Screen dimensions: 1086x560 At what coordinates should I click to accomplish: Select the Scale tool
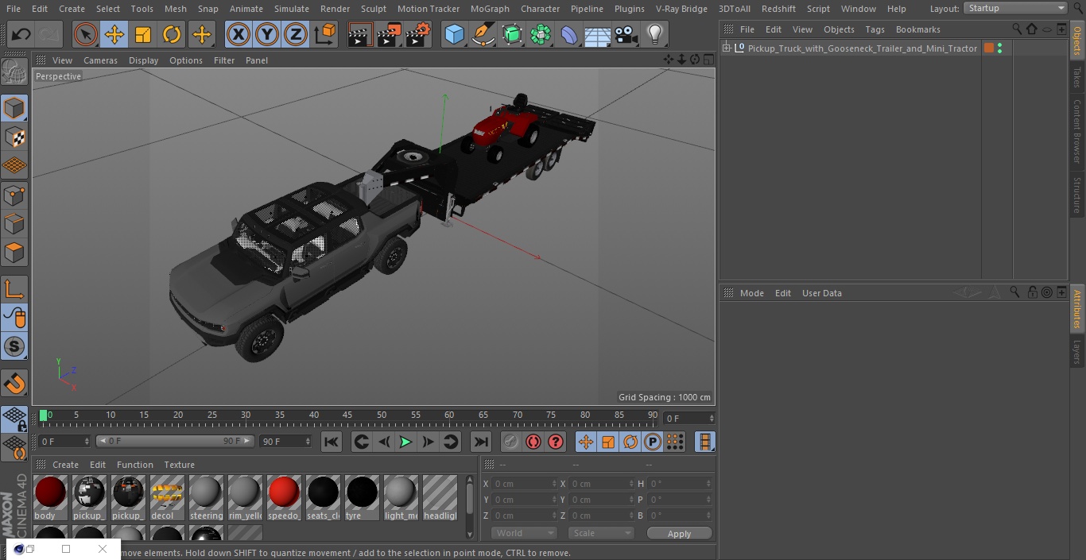(143, 35)
